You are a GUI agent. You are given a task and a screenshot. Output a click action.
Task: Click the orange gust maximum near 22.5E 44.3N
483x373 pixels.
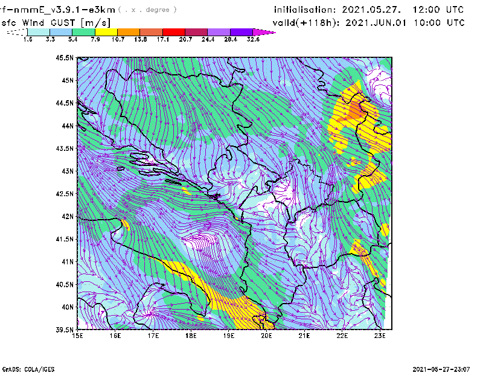[x=356, y=112]
